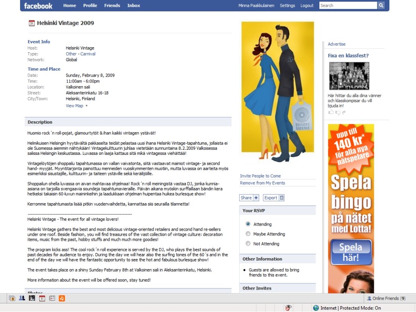The height and width of the screenshot is (312, 416).
Task: Open the Photos app in bottom bar
Action: [12, 298]
